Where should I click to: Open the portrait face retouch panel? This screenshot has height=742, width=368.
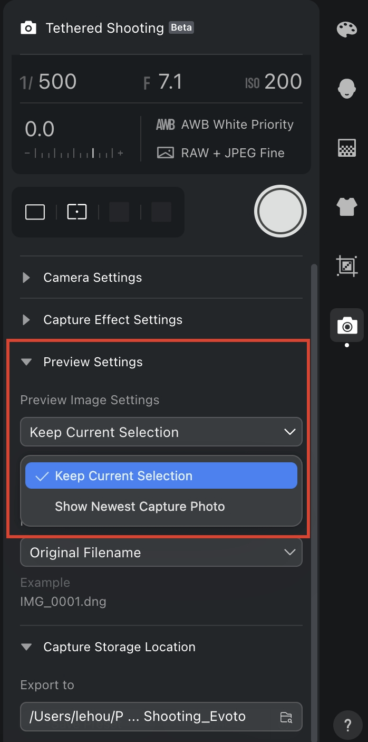347,88
